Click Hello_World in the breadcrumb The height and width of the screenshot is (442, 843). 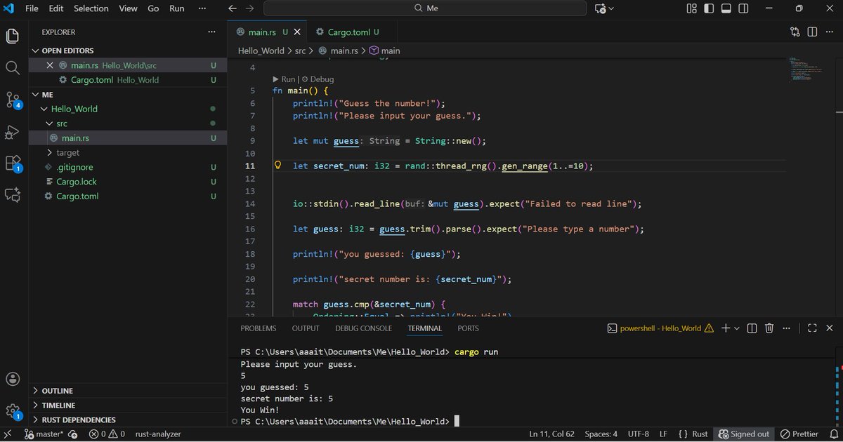tap(261, 51)
